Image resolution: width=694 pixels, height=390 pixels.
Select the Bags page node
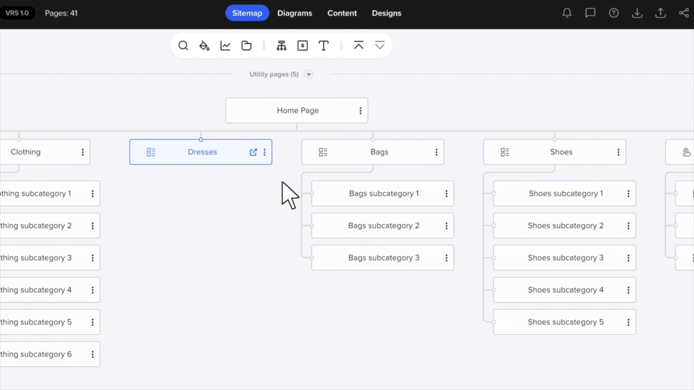(x=372, y=152)
